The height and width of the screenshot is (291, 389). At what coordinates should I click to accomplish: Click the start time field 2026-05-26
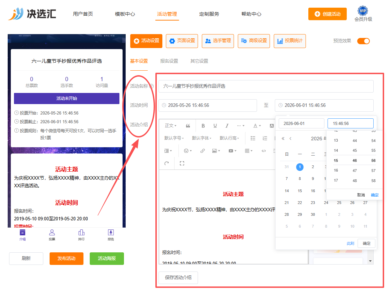tap(208, 105)
